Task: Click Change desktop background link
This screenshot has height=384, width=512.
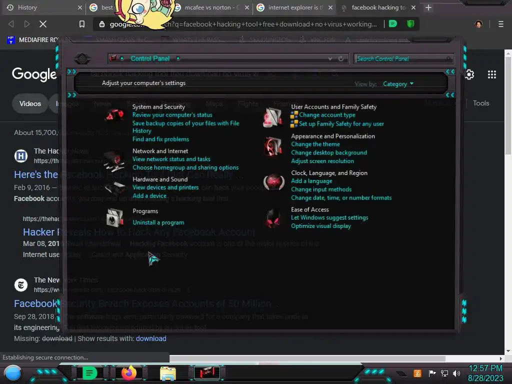Action: click(329, 153)
